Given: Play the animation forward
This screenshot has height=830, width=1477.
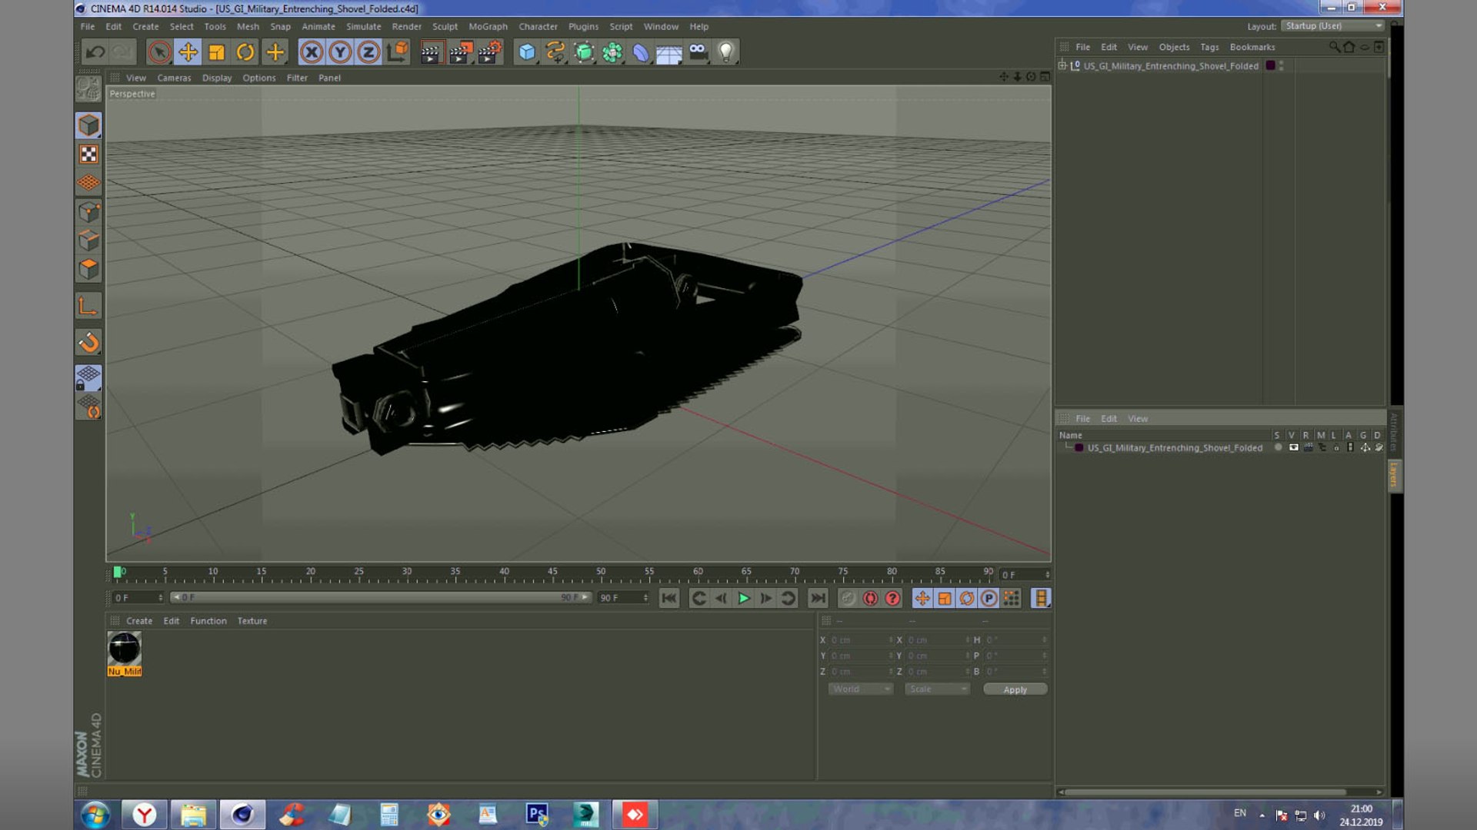Looking at the screenshot, I should (x=744, y=598).
